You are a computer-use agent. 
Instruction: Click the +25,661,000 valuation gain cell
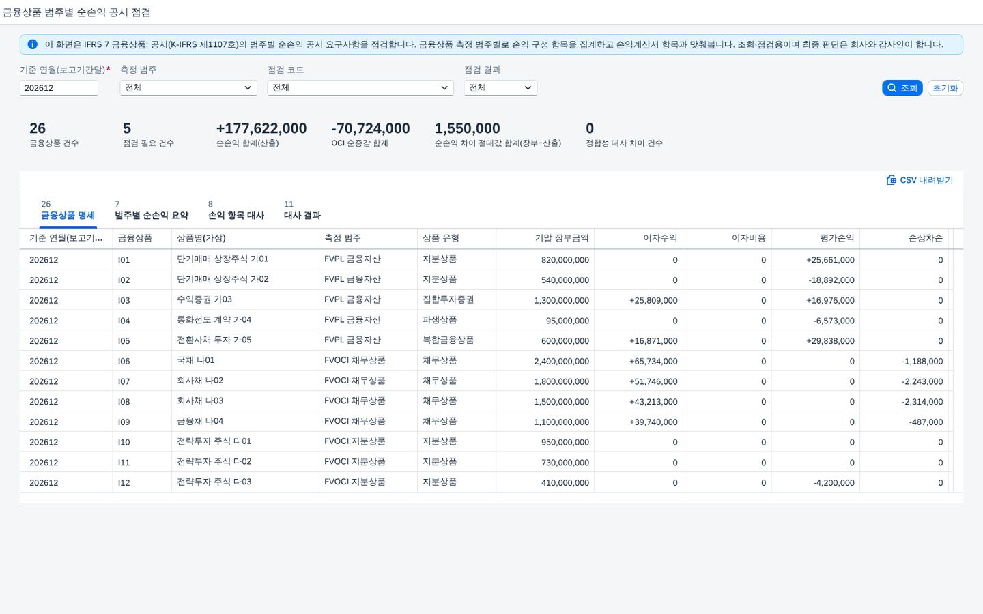[816, 260]
